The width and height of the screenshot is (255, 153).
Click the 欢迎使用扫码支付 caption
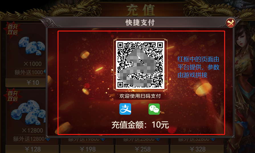click(x=140, y=96)
